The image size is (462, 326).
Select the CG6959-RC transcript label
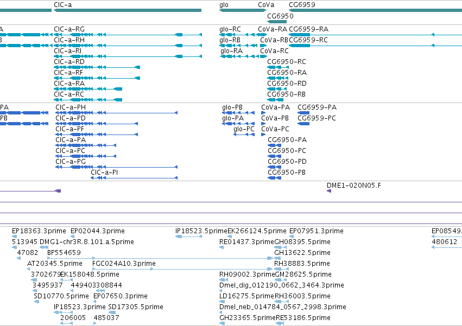tap(308, 40)
